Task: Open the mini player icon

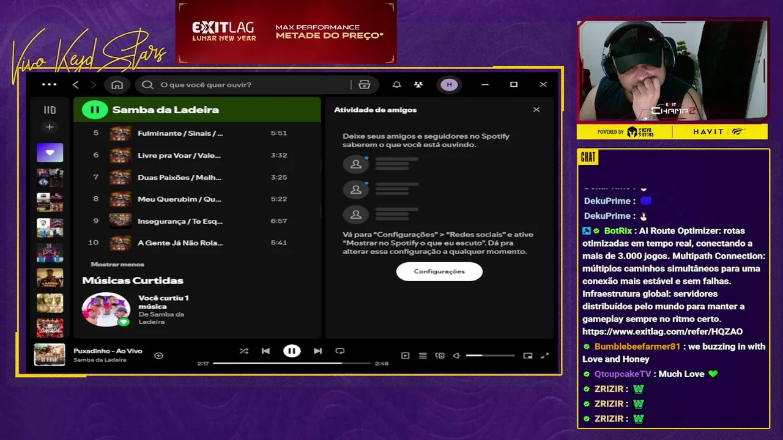Action: point(528,356)
